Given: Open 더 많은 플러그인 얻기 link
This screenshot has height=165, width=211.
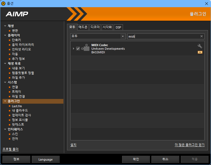Looking at the screenshot, I should pyautogui.click(x=190, y=145).
